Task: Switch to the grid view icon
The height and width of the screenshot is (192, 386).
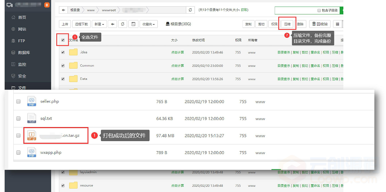Action: tap(337, 24)
